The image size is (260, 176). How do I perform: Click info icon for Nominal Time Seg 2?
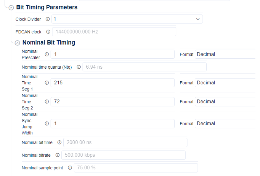pos(46,102)
